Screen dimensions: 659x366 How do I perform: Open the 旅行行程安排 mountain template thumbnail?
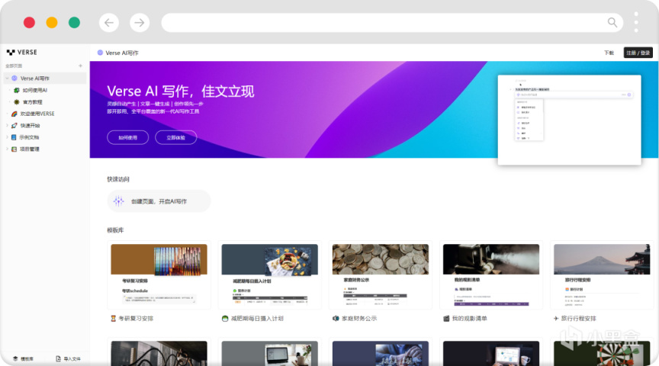(x=602, y=274)
